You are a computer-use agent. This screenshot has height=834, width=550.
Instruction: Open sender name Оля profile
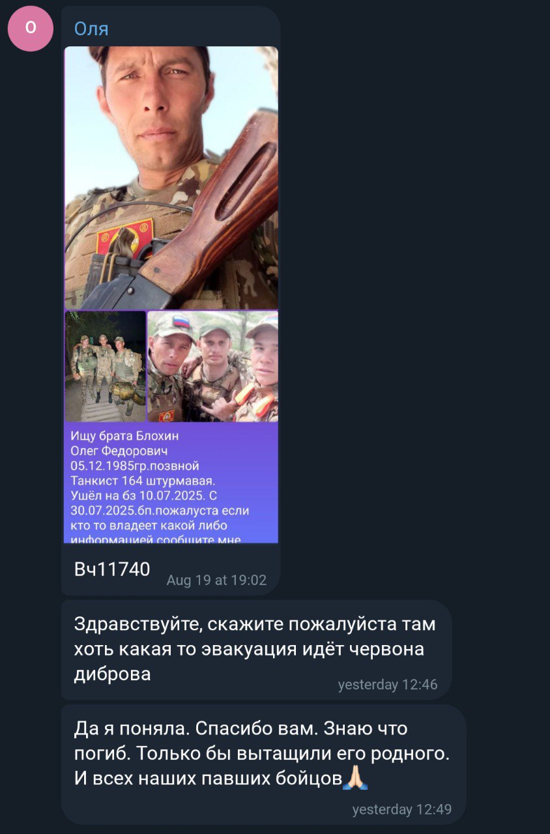coord(91,29)
